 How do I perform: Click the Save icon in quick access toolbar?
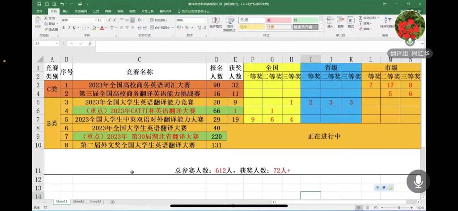click(39, 4)
